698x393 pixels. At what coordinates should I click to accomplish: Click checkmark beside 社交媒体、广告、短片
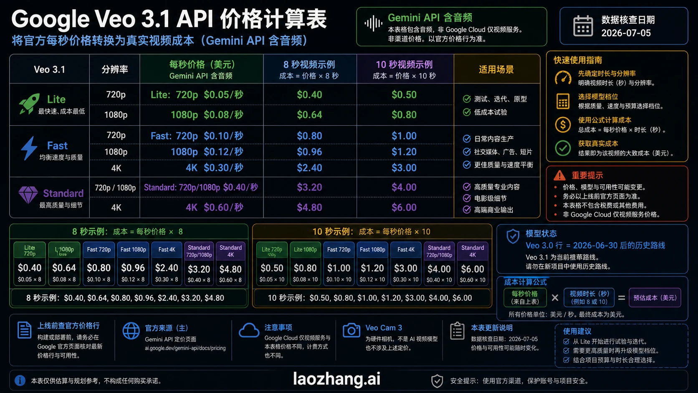(x=467, y=152)
